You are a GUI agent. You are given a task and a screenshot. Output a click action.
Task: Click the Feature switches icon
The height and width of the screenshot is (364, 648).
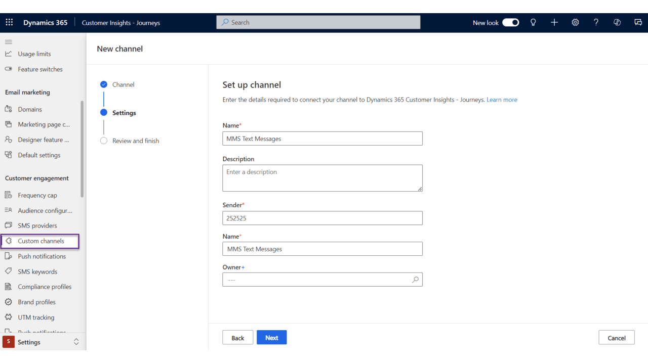click(x=9, y=69)
